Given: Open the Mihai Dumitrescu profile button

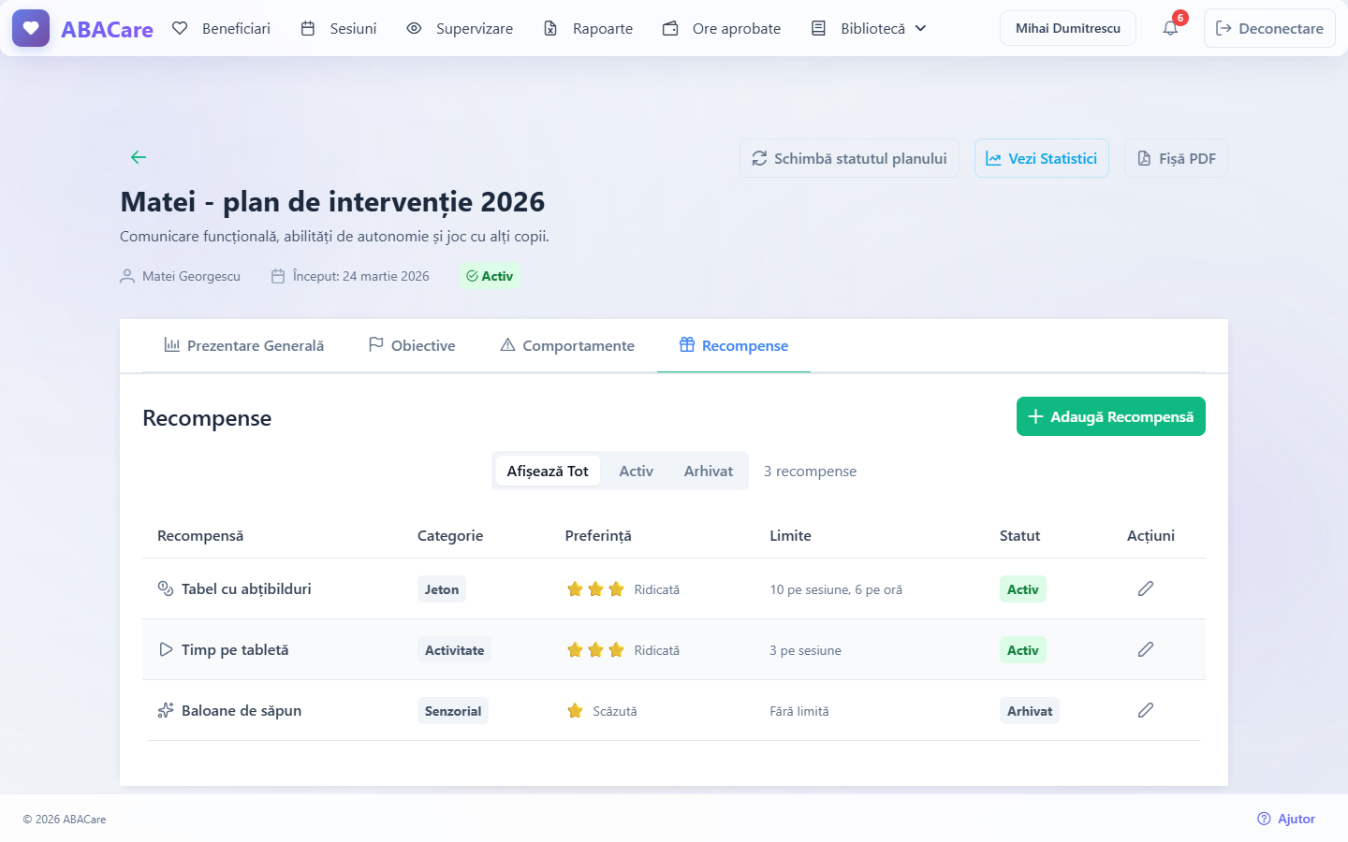Looking at the screenshot, I should click(x=1068, y=28).
